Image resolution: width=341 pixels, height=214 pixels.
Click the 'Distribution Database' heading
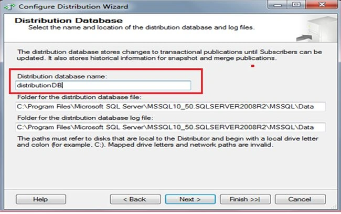69,21
